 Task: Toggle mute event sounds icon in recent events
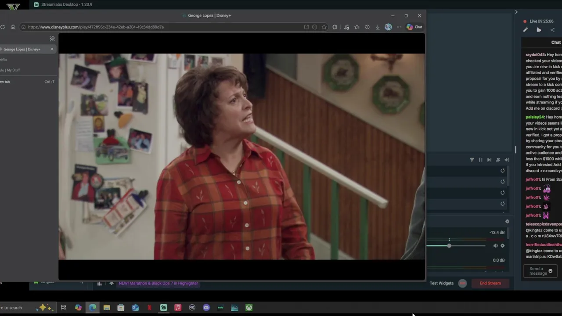pos(498,160)
